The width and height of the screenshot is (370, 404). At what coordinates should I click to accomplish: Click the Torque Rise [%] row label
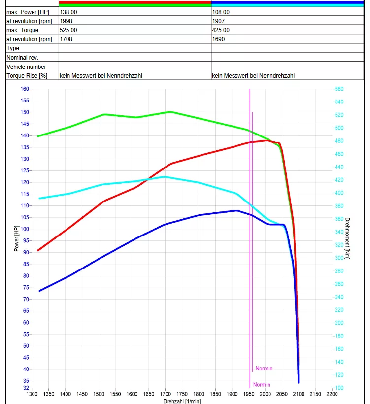27,76
